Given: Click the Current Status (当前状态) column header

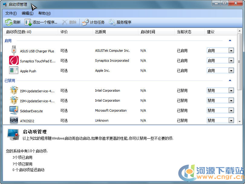Looking at the screenshot, I should pos(184,32).
